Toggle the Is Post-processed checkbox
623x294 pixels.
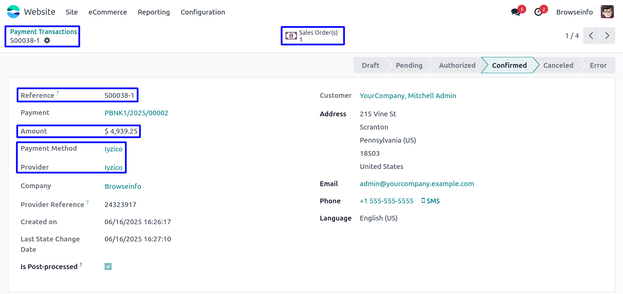click(108, 267)
